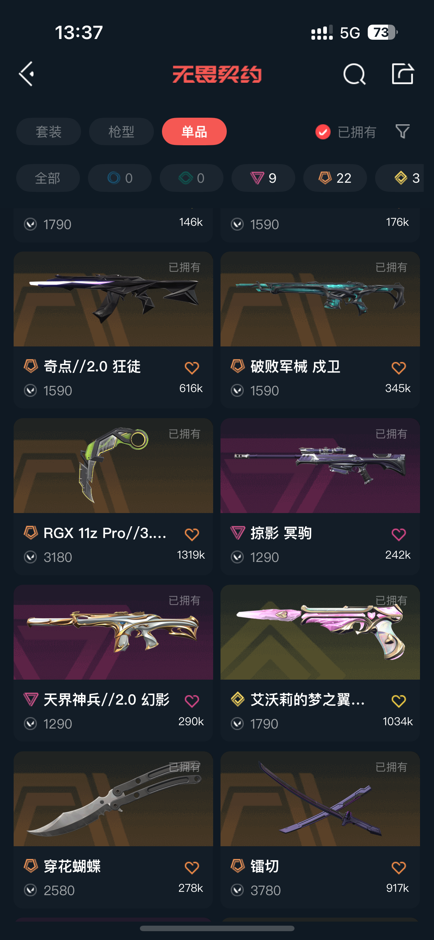Tap the back arrow icon
The image size is (434, 940).
(27, 74)
